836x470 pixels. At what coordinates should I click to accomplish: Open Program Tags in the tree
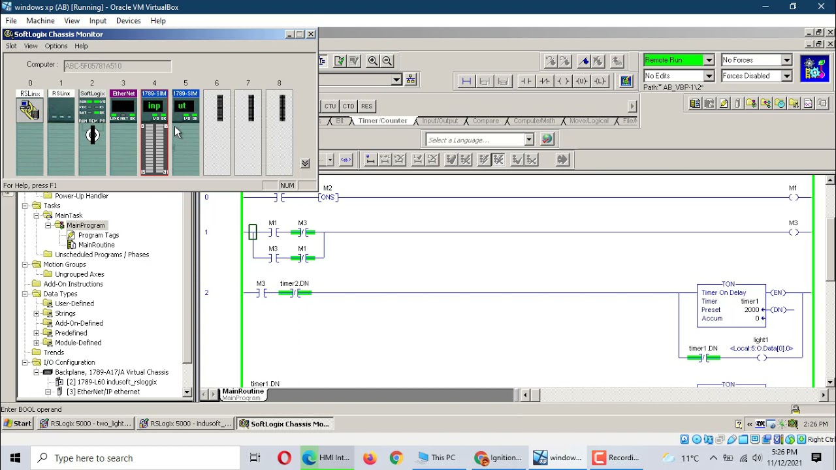(98, 235)
